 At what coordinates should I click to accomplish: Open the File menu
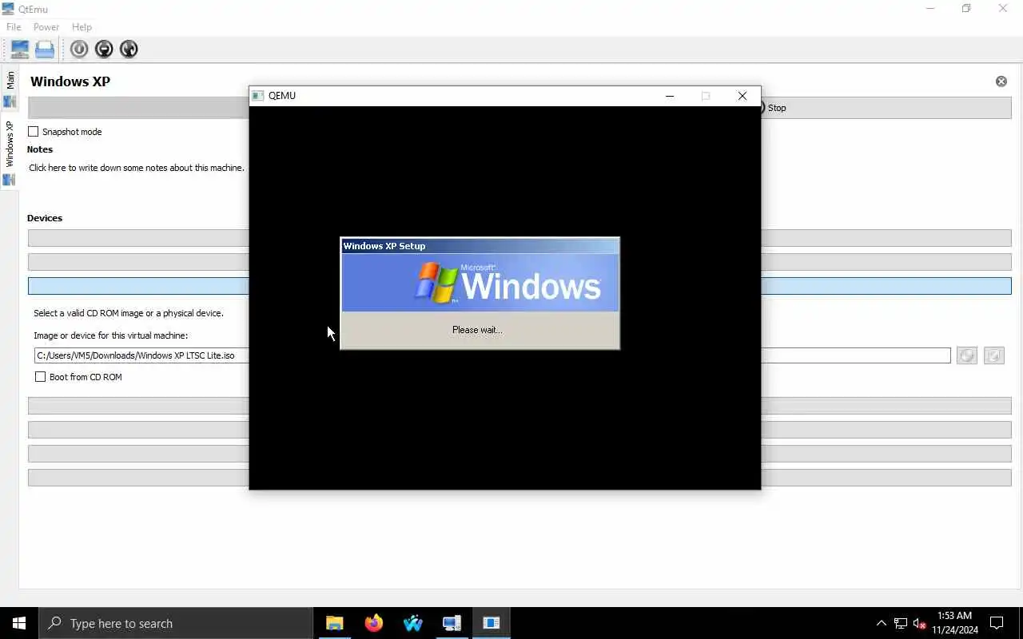[14, 27]
